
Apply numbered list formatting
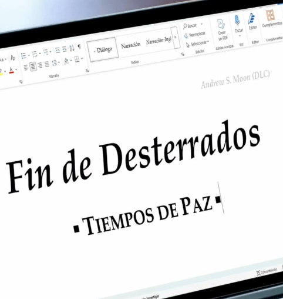tap(35, 54)
